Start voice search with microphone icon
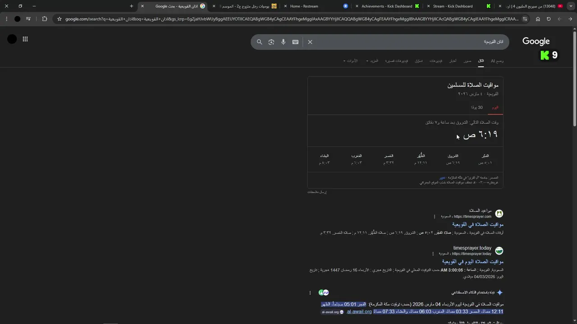Screen dimensions: 577x324 coord(283,42)
